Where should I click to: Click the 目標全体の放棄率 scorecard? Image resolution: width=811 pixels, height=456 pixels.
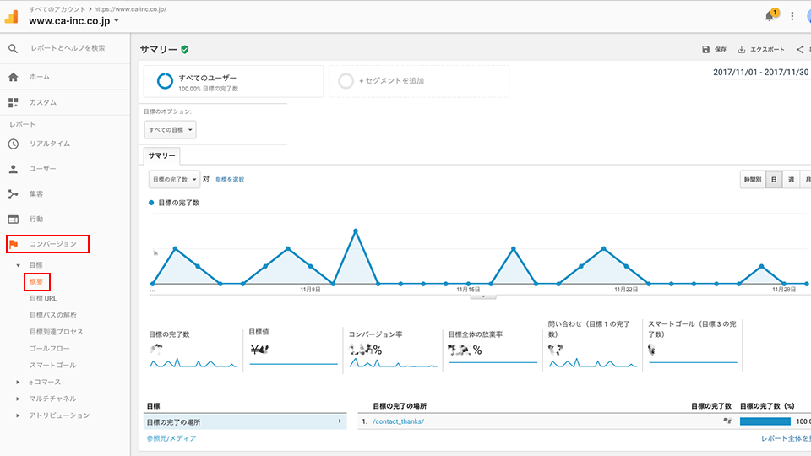point(493,350)
